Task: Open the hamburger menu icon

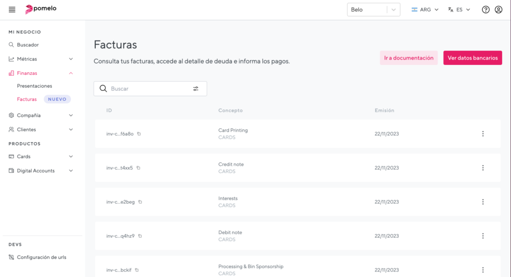Action: [x=12, y=9]
